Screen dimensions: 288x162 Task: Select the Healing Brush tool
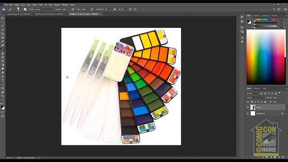[3, 45]
